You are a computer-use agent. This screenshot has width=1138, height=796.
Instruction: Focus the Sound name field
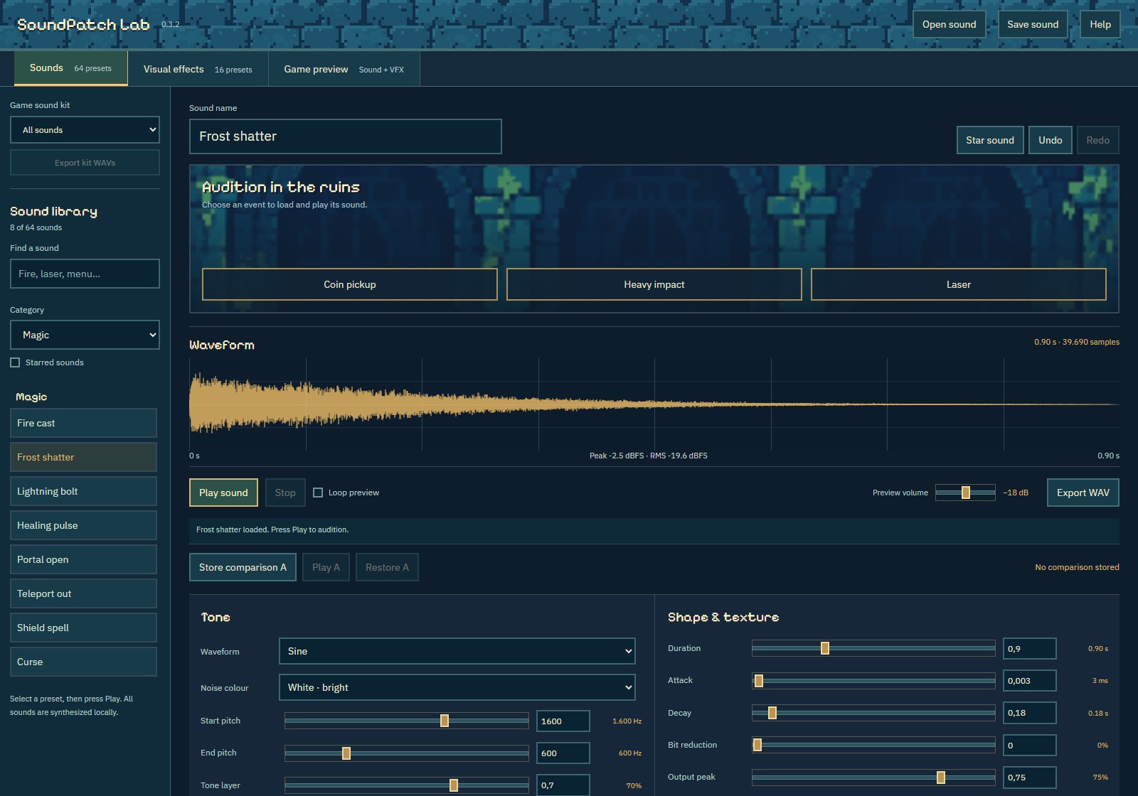(x=346, y=136)
